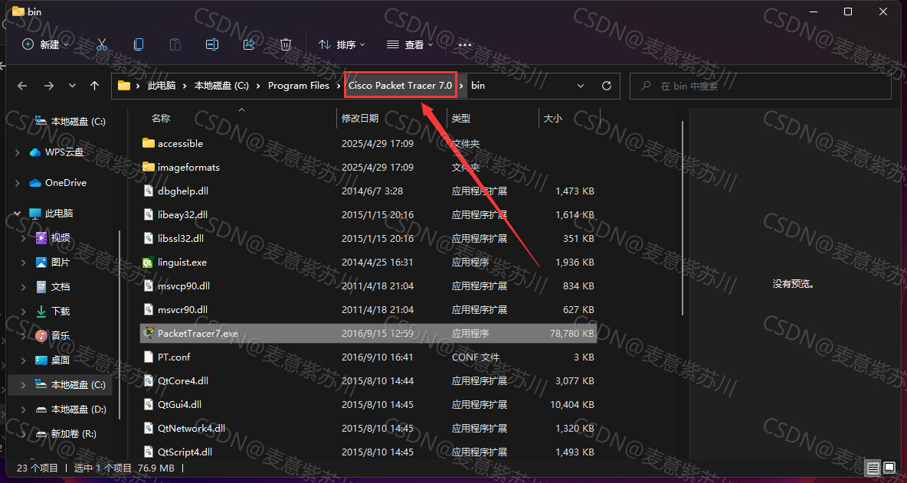Click the 音乐 music icon in sidebar

point(41,336)
